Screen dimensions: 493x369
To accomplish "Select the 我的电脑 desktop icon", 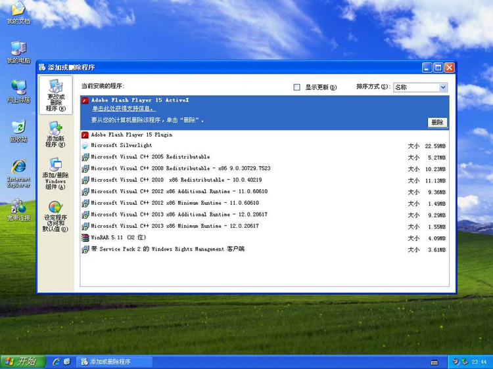I will pyautogui.click(x=18, y=52).
